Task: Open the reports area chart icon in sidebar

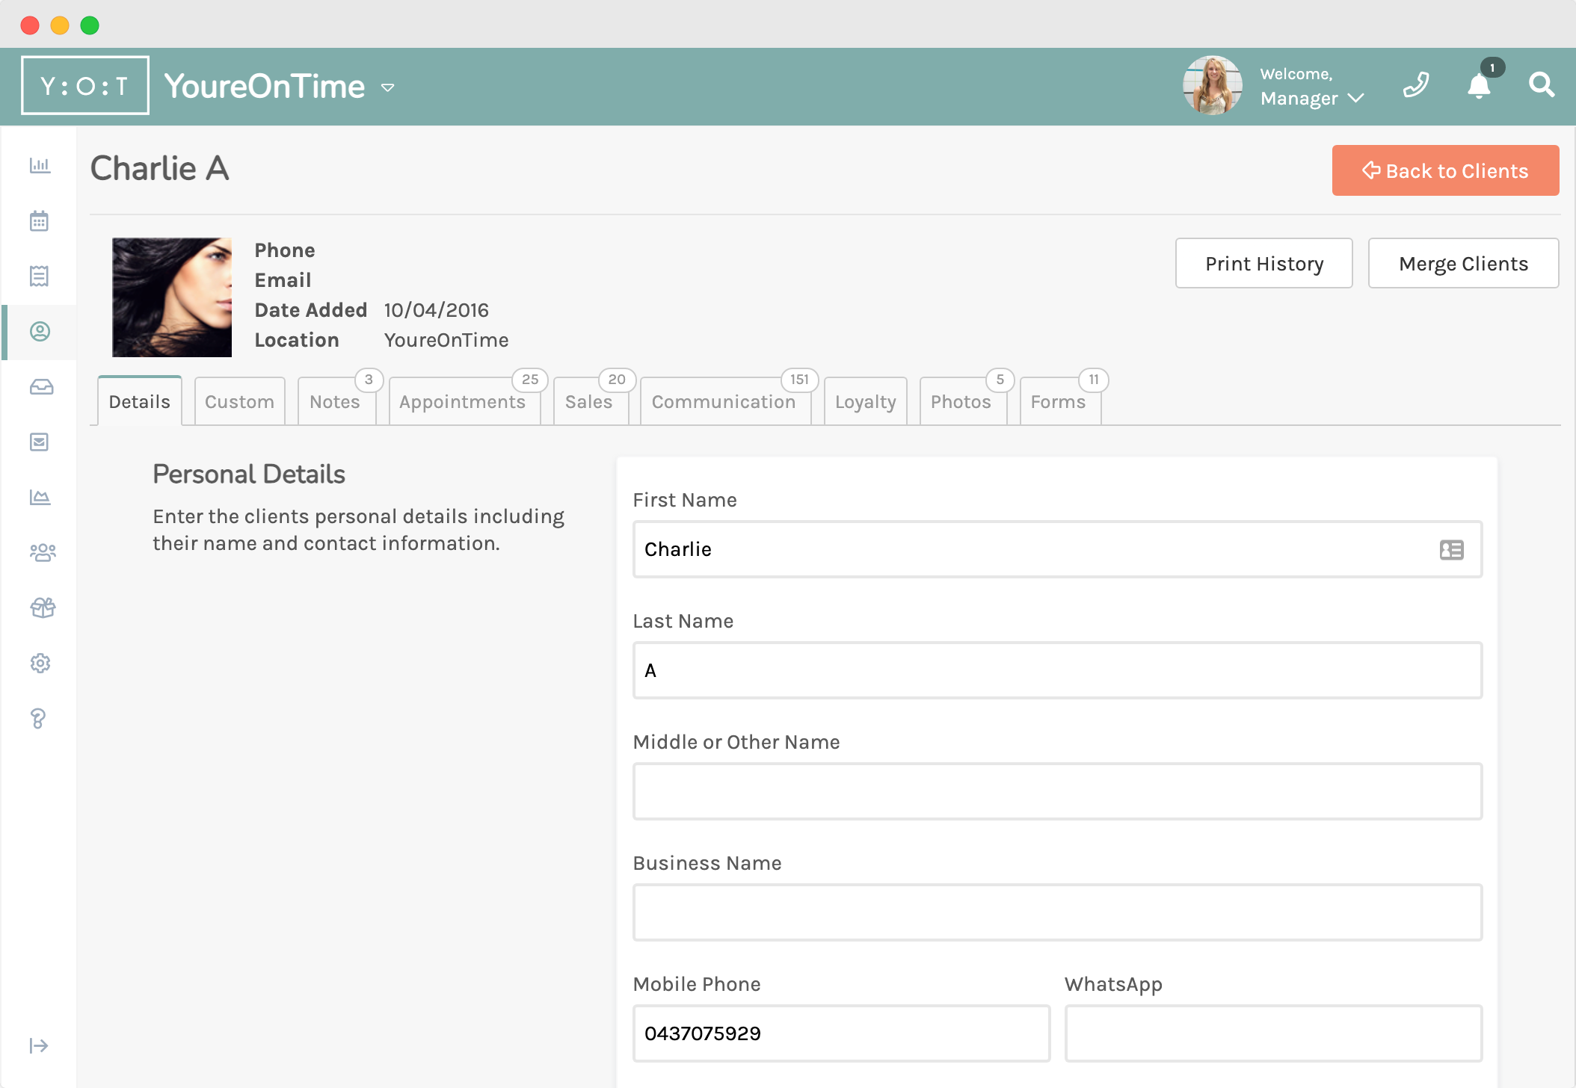Action: 40,497
